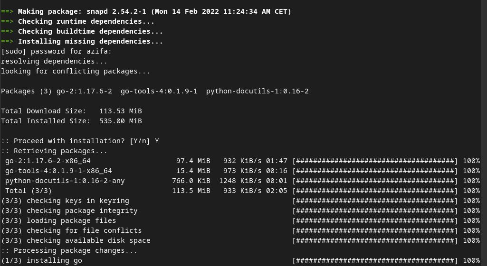Click the go-2:1.17.6-2-x86_64 download progress bar
This screenshot has width=487, height=266.
[375, 161]
